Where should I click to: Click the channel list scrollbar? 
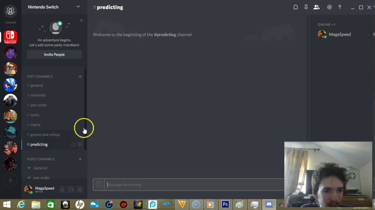[86, 109]
